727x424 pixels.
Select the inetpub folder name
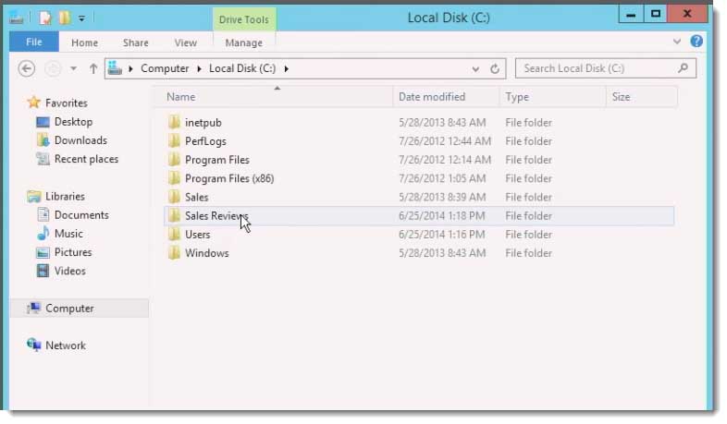203,123
